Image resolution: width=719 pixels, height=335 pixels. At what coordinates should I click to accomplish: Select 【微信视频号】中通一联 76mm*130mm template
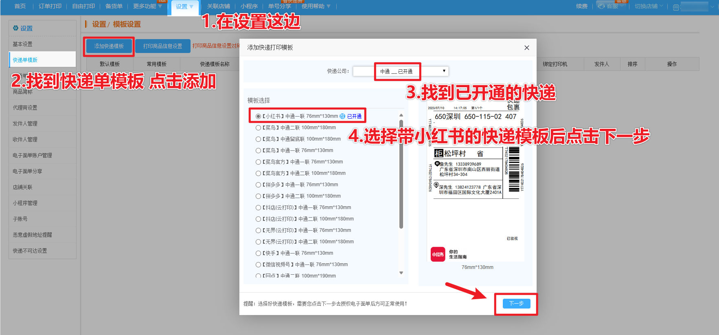coord(258,264)
